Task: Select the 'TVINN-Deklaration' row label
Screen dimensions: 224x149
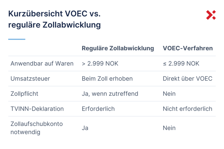Action: tap(37, 109)
